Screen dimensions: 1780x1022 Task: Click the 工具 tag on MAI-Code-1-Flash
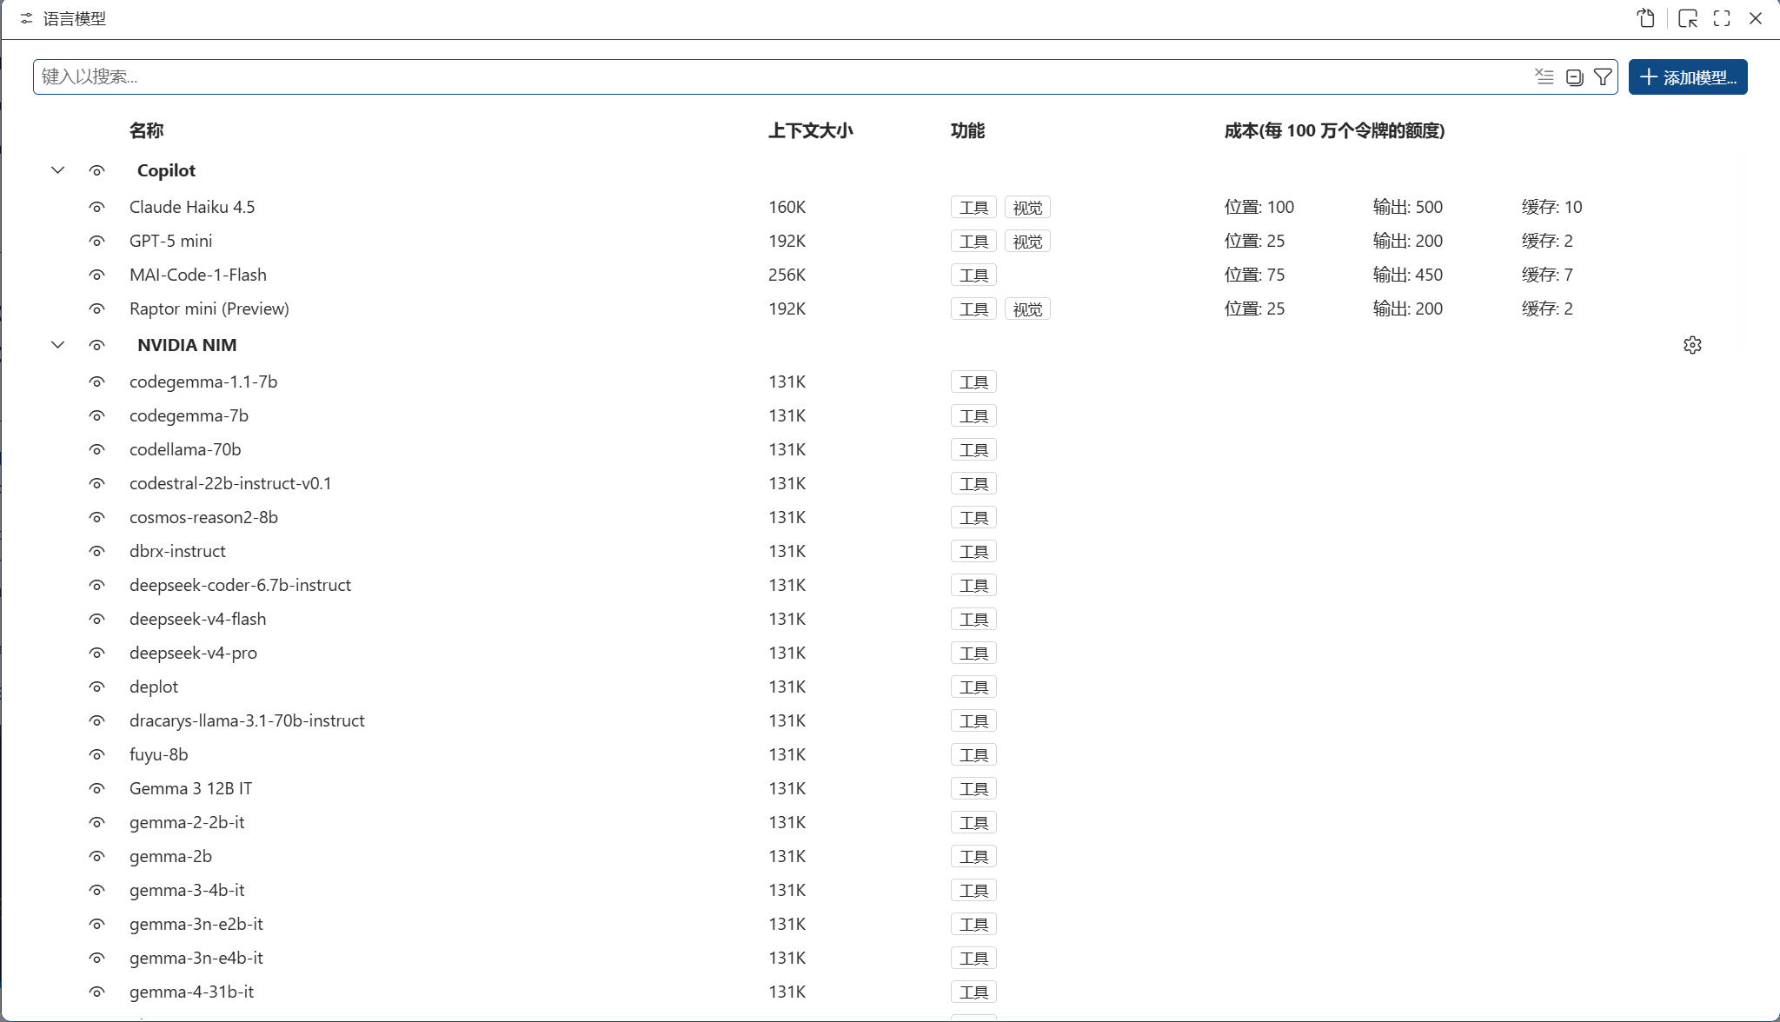click(973, 275)
